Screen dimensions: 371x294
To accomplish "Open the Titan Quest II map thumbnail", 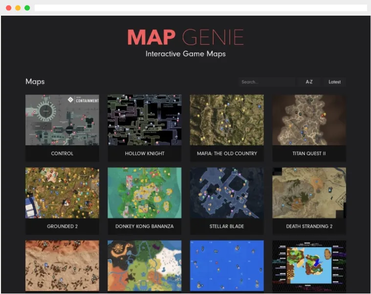I will (x=309, y=120).
